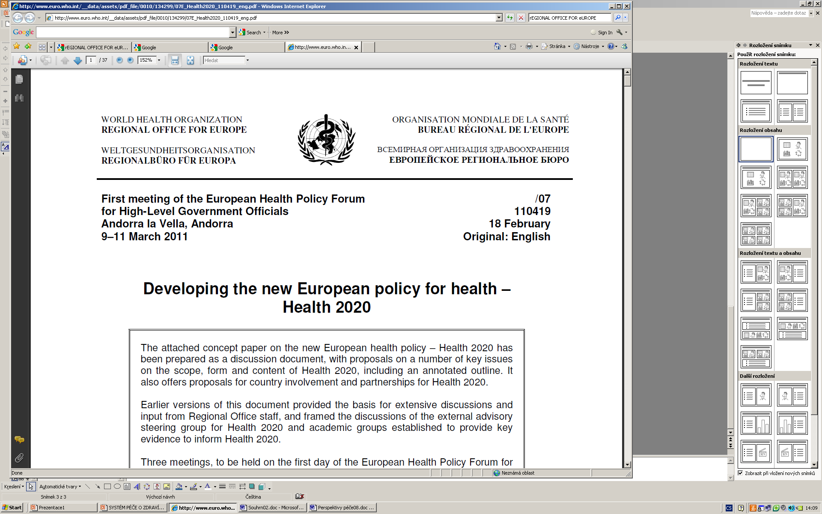Switch to rEGIONAL OFFICE FOR eUR tab

(93, 47)
